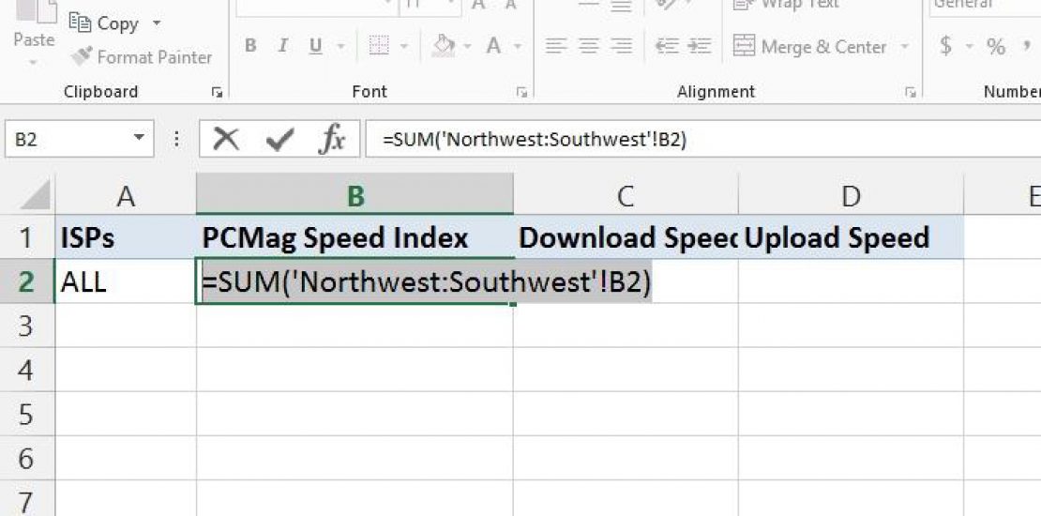Align text to the left
Screen dimensions: 1041x516
coord(556,46)
